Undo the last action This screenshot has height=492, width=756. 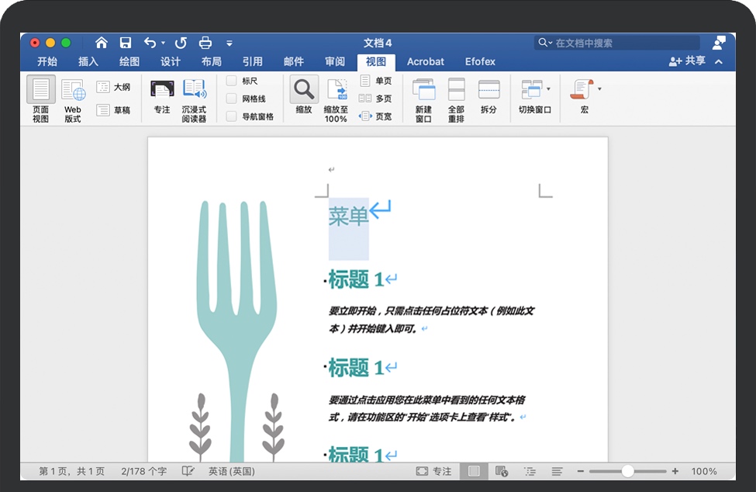coord(150,43)
